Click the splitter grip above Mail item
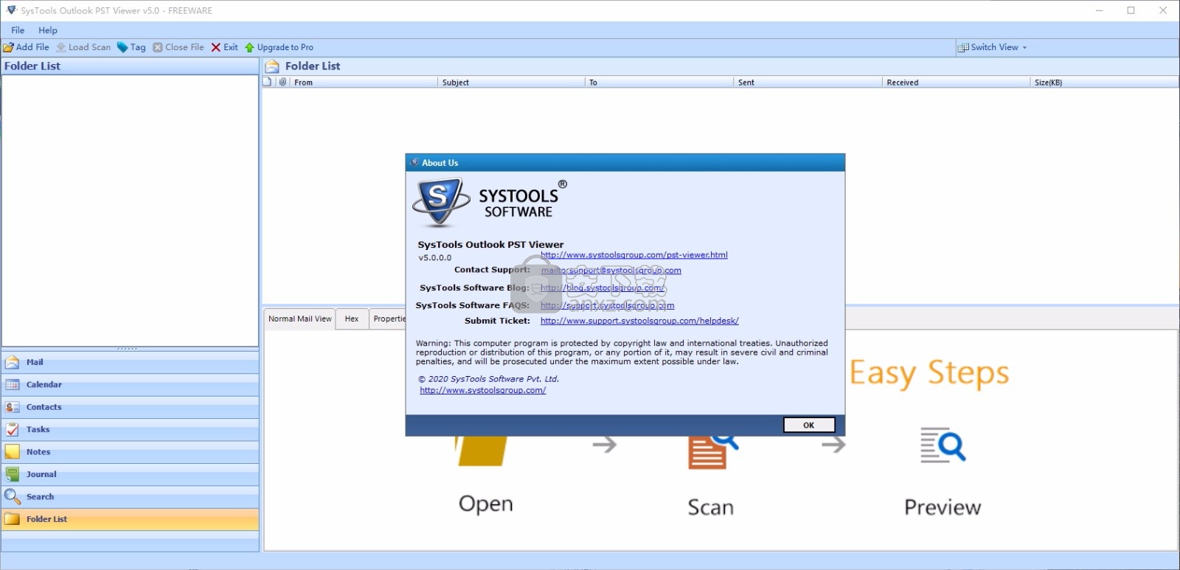 (x=128, y=349)
